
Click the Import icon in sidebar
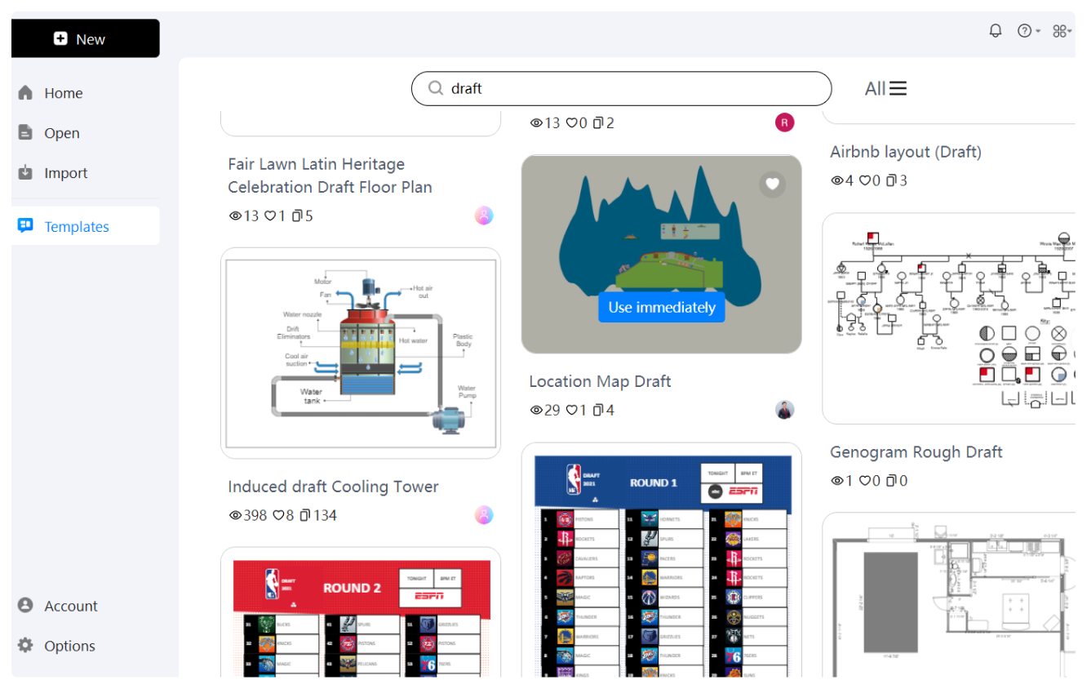tap(25, 172)
